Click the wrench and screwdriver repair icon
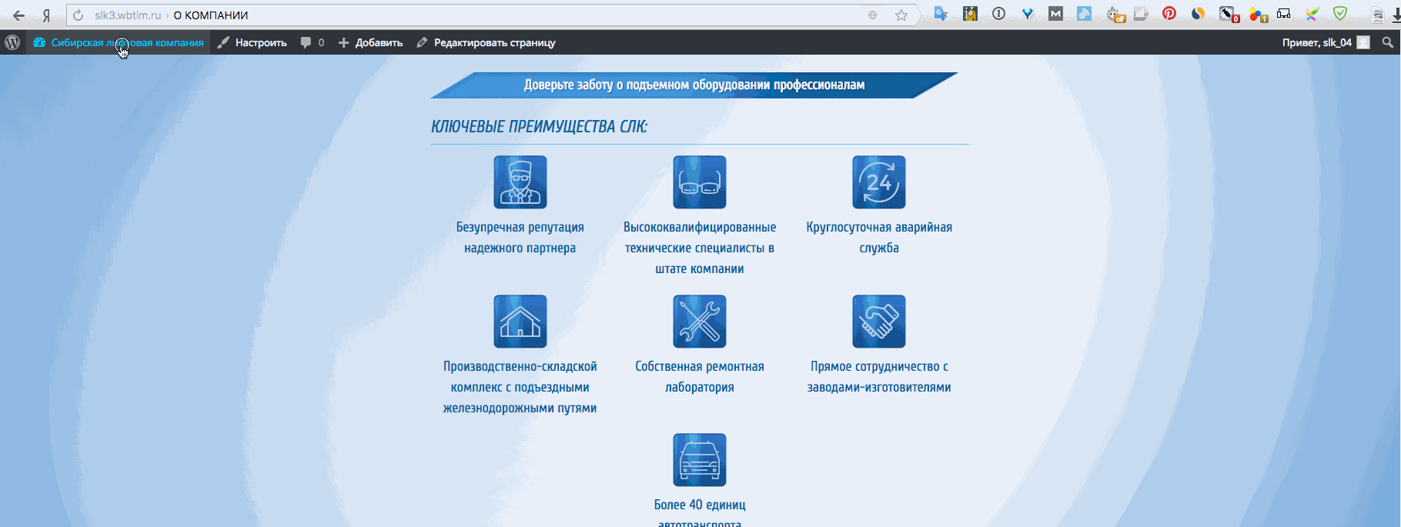 (x=700, y=322)
